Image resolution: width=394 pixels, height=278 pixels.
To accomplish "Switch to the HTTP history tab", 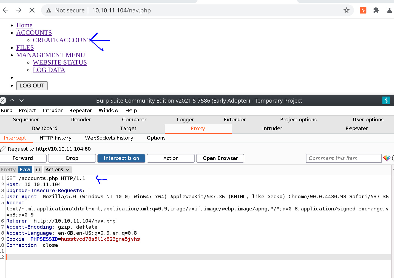I will pos(55,138).
